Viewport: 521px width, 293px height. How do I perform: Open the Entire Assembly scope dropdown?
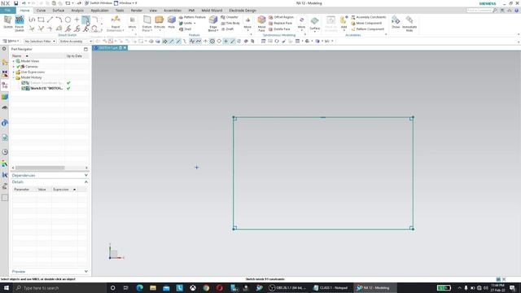[x=76, y=42]
